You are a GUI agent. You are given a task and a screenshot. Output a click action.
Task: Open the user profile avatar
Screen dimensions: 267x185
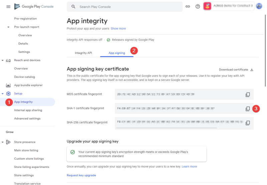click(259, 6)
